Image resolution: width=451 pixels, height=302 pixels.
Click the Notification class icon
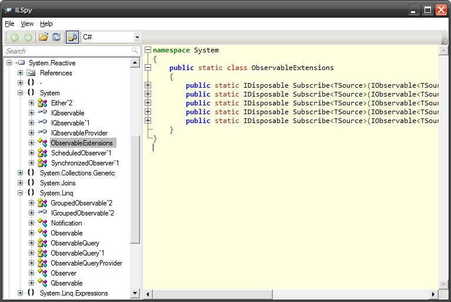pyautogui.click(x=42, y=223)
